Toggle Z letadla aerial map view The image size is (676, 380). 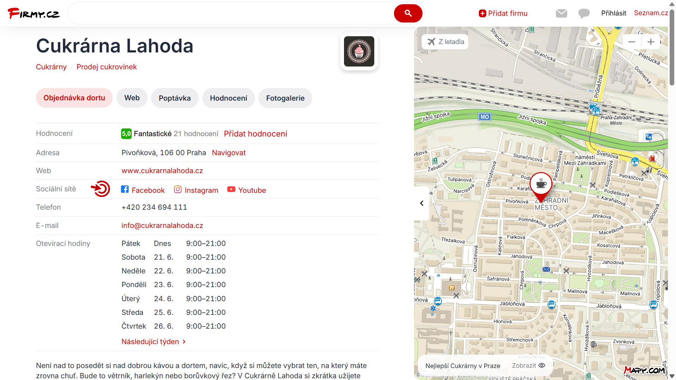coord(446,42)
